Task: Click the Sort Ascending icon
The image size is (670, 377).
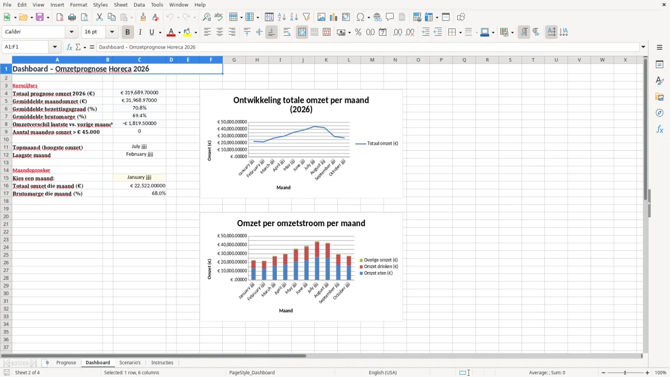Action: coord(282,17)
